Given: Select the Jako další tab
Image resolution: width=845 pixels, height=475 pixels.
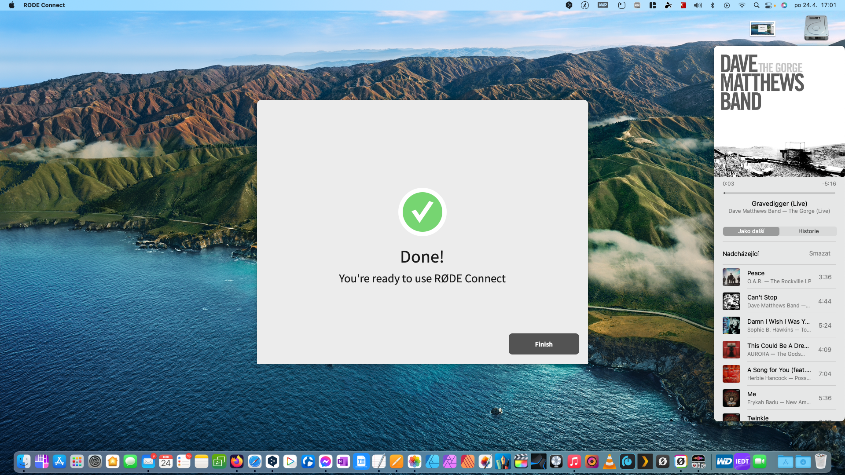Looking at the screenshot, I should pos(751,231).
